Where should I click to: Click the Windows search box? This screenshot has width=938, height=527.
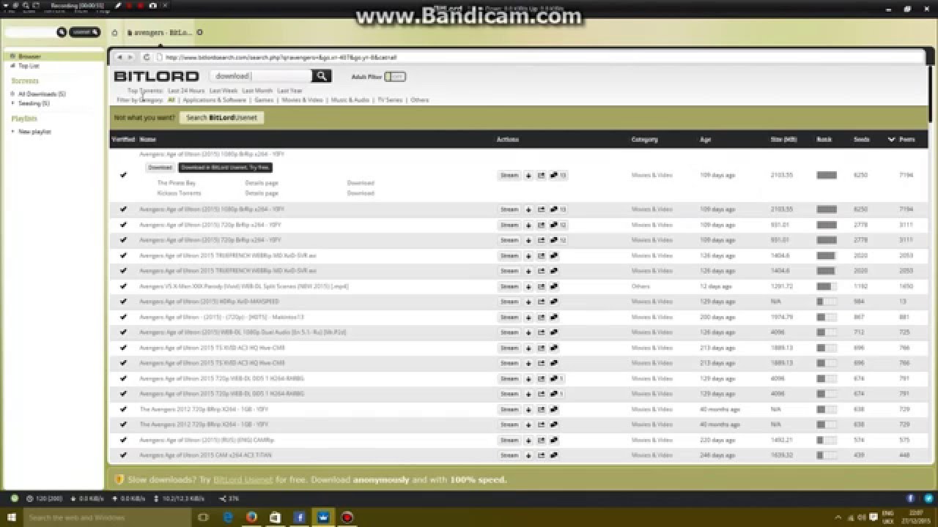tap(108, 517)
